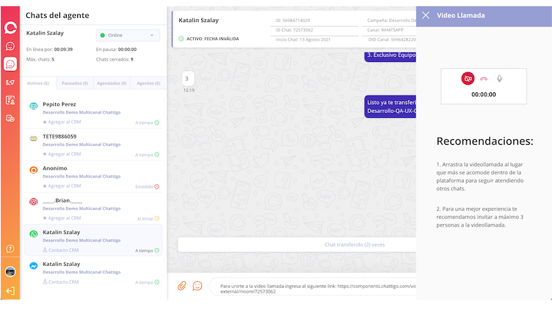The image size is (552, 310).
Task: Click the Listo ya te transferí message bubble
Action: tap(391, 106)
